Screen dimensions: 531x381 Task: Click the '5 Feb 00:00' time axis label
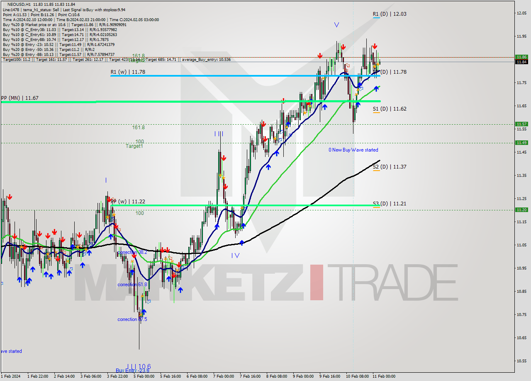(144, 376)
